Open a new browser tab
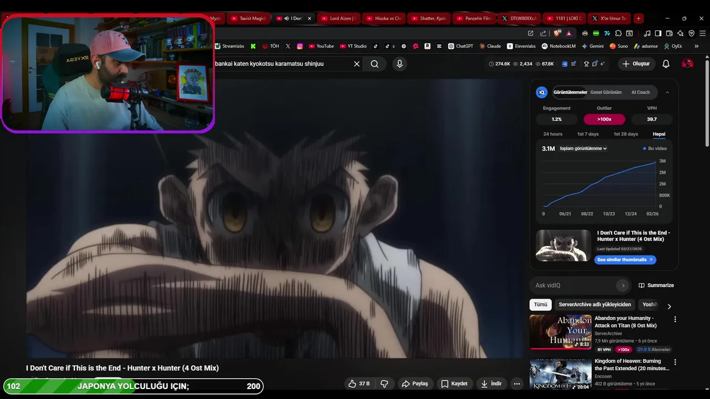Image resolution: width=710 pixels, height=399 pixels. [x=638, y=18]
